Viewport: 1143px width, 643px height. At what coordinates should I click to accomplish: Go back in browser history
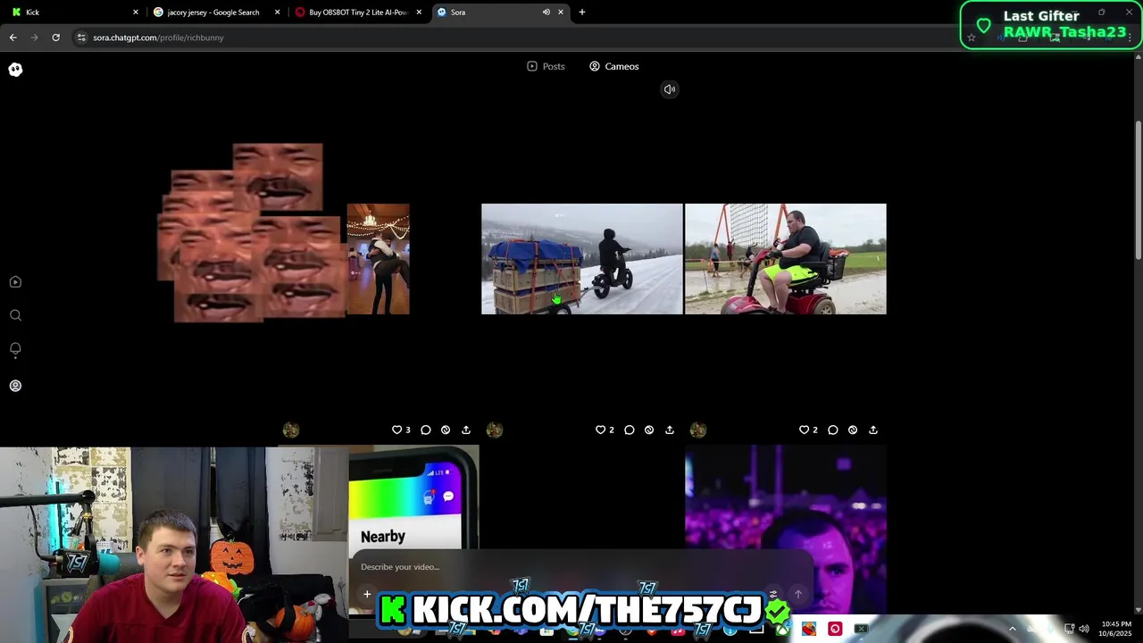pyautogui.click(x=13, y=38)
